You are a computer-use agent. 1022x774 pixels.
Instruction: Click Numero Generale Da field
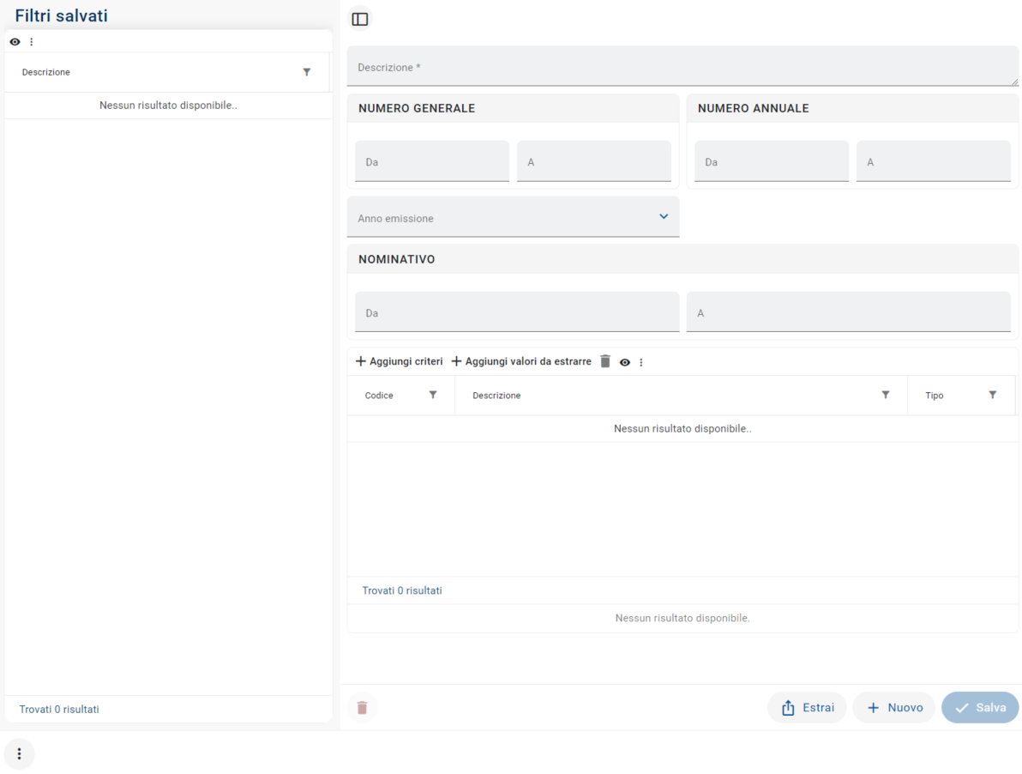[432, 161]
